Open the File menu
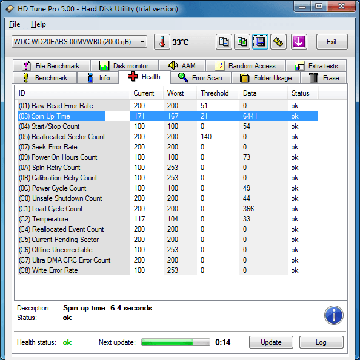The image size is (360, 360). point(15,24)
